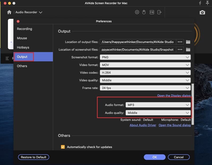The image size is (212, 165).
Task: Open the recording list icon in the main window
Action: tap(7, 58)
